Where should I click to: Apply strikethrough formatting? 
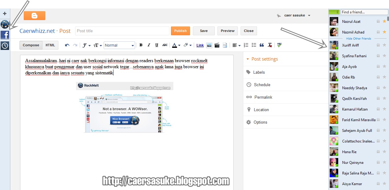pos(165,45)
